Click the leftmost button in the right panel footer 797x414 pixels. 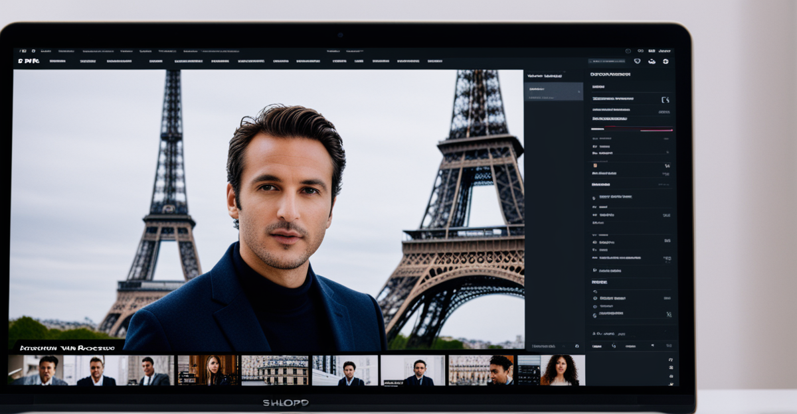tap(596, 346)
